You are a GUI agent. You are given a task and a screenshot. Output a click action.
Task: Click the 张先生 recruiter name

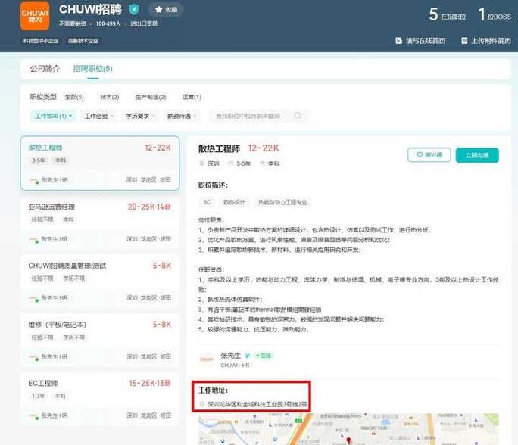pyautogui.click(x=230, y=356)
